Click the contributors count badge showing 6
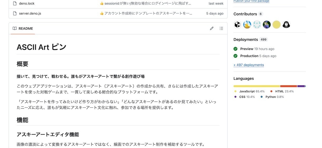The width and height of the screenshot is (322, 148). click(261, 14)
